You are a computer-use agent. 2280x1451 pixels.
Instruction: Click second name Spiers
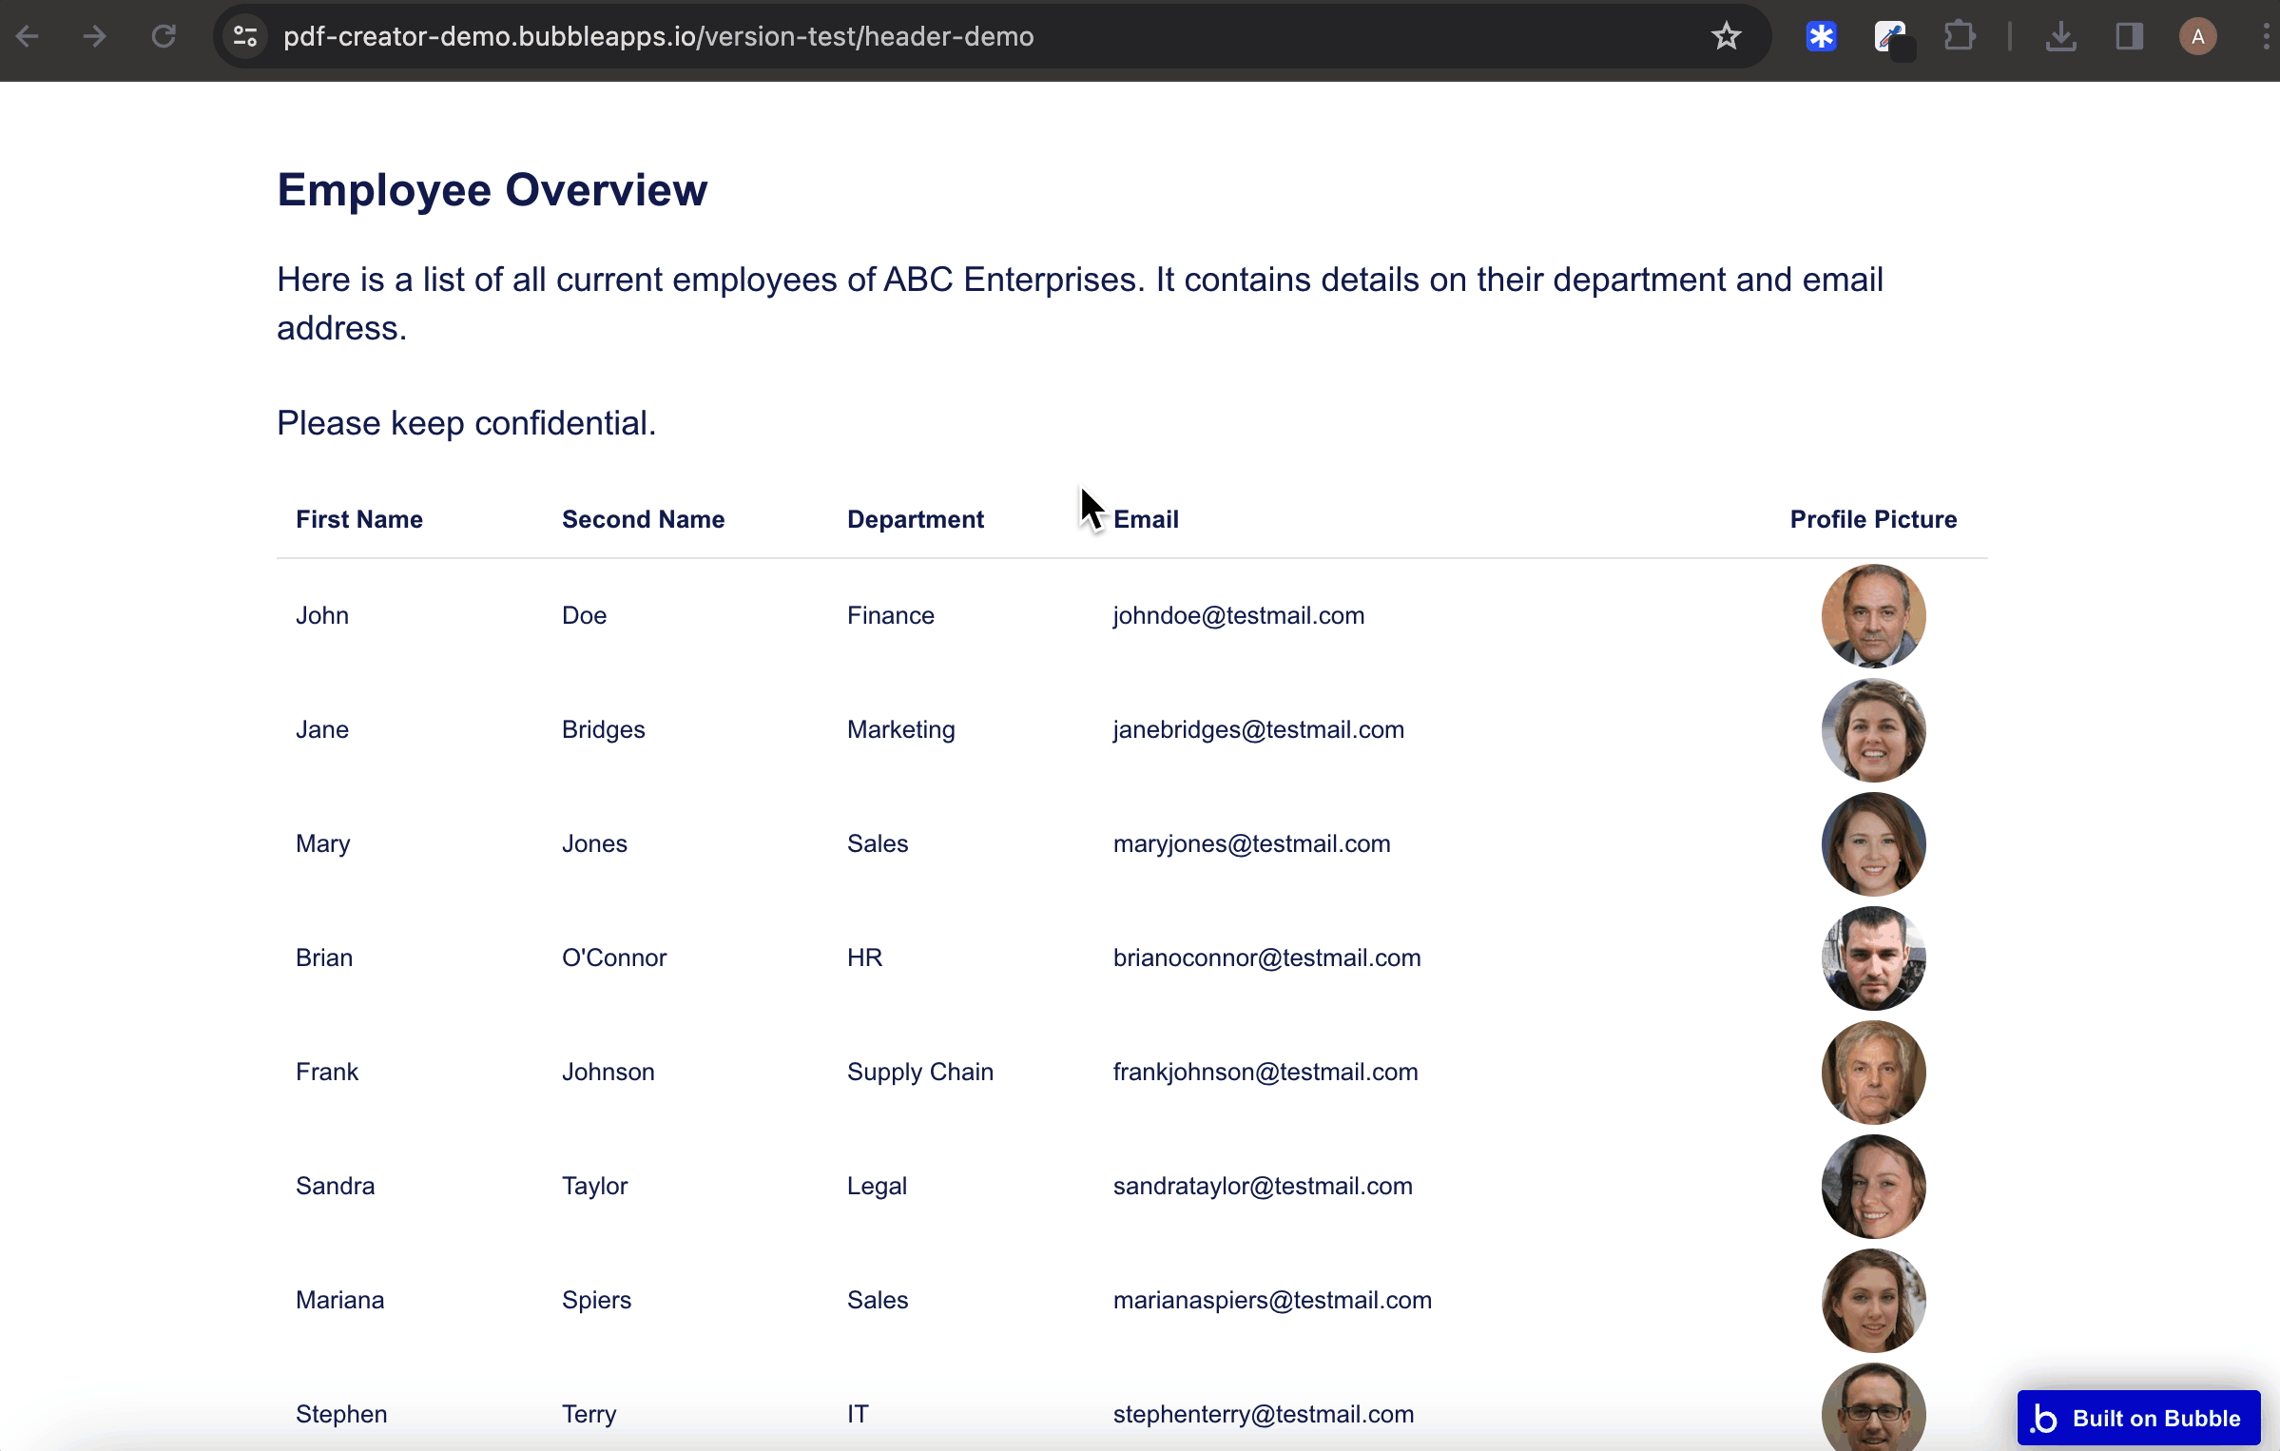pos(597,1301)
